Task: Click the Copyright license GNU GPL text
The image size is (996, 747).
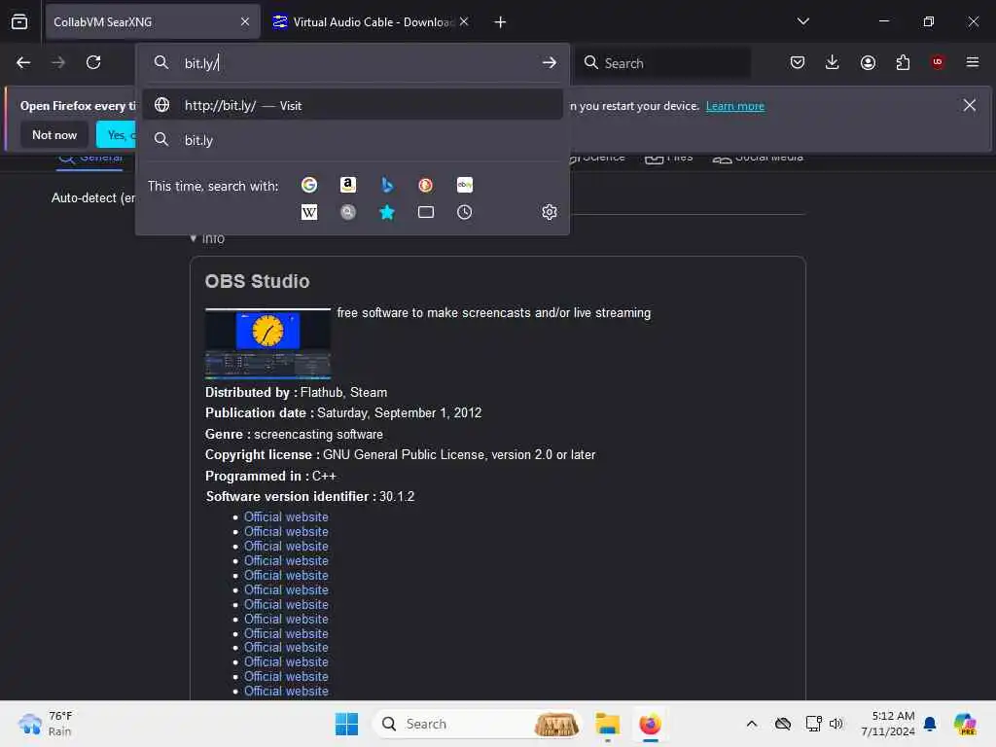Action: [400, 455]
